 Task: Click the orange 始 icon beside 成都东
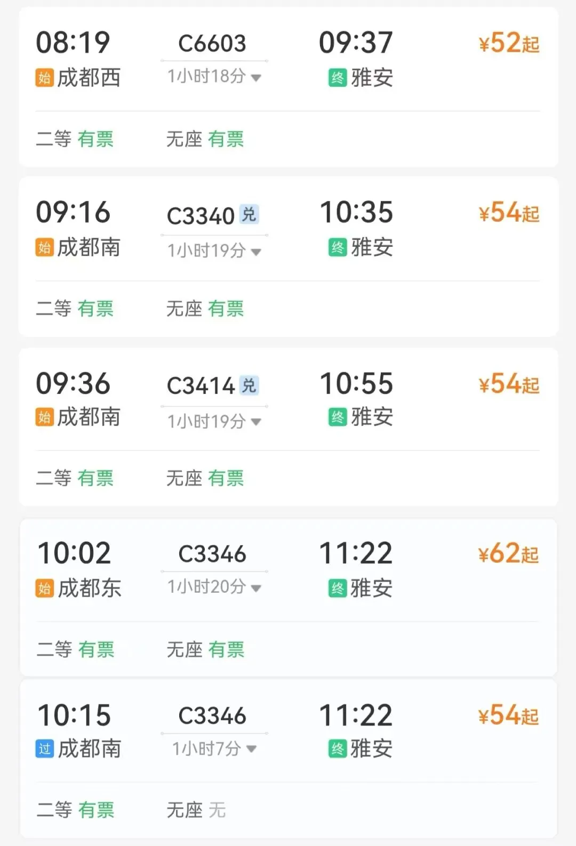(x=44, y=589)
